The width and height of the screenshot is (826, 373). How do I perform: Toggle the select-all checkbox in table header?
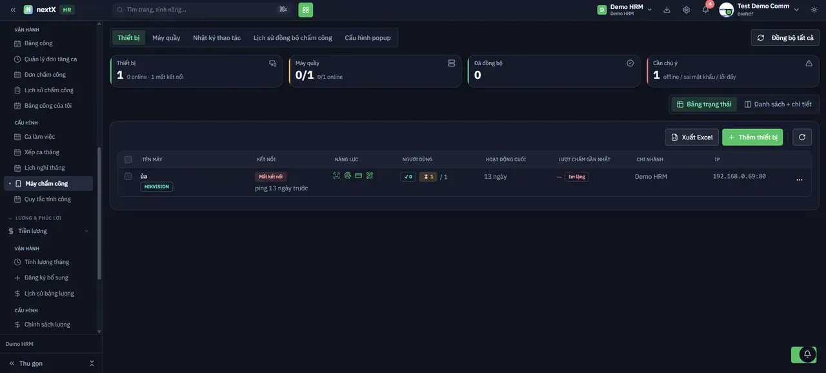128,159
